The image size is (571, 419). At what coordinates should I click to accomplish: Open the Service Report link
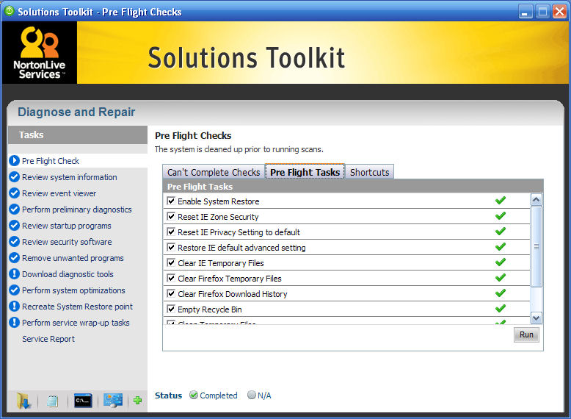pos(48,339)
